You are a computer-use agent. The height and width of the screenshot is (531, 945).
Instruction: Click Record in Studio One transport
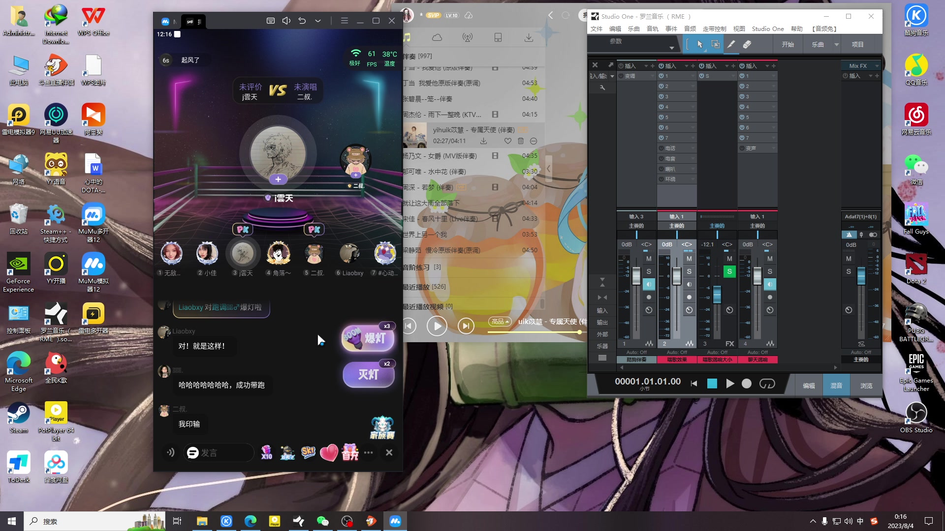[x=747, y=383]
